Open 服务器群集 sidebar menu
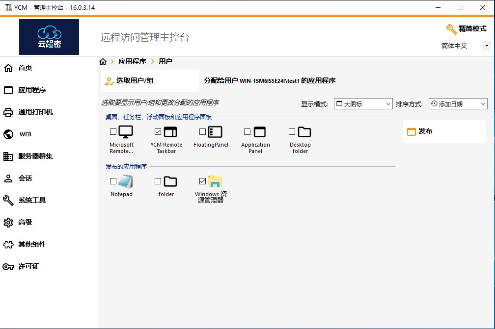The image size is (495, 329). 35,156
